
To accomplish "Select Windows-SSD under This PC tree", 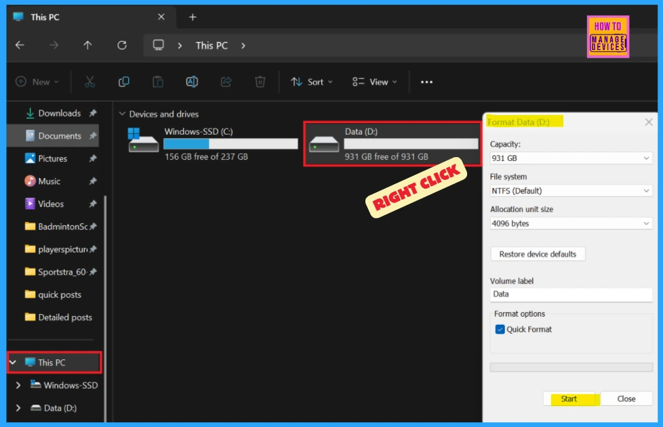I will (64, 385).
